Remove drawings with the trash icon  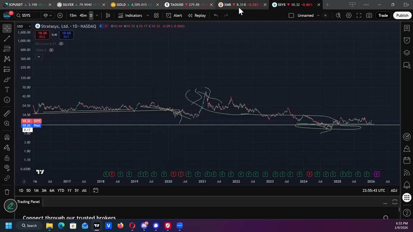(7, 192)
